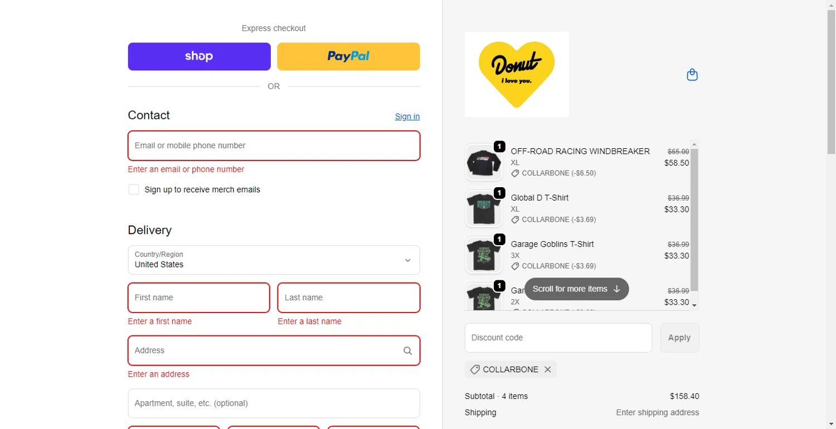
Task: Click the Donut store logo
Action: 517,74
